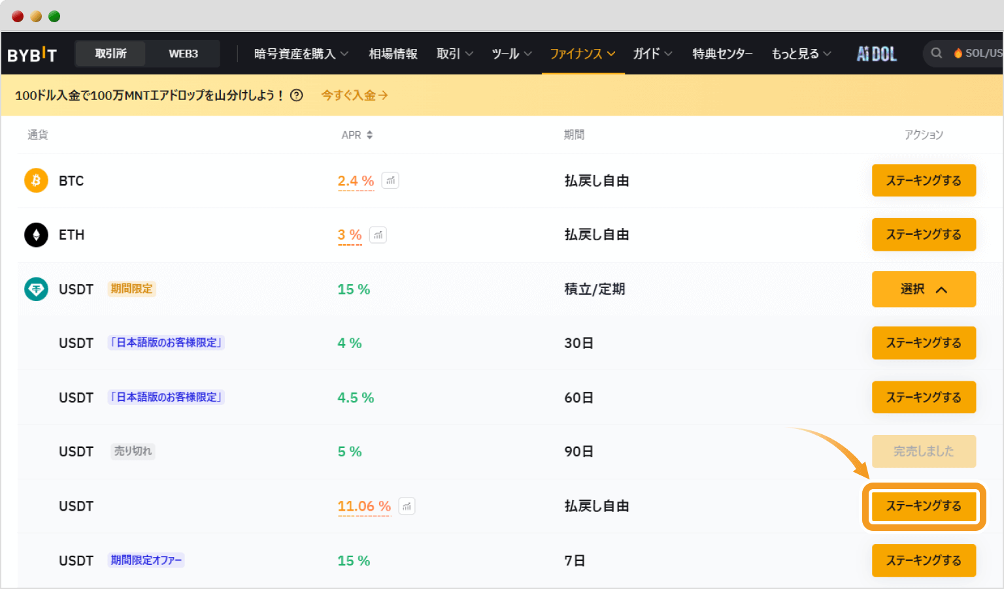Click 完売しました button for USDT 90日
Viewport: 1004px width, 589px height.
coord(924,451)
